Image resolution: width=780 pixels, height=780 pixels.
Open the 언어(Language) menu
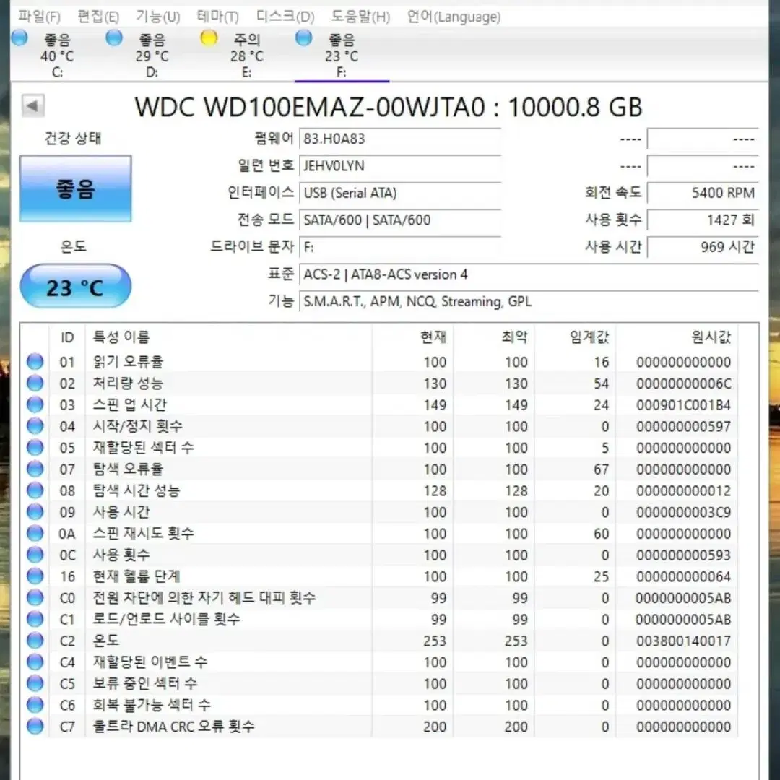click(x=454, y=17)
